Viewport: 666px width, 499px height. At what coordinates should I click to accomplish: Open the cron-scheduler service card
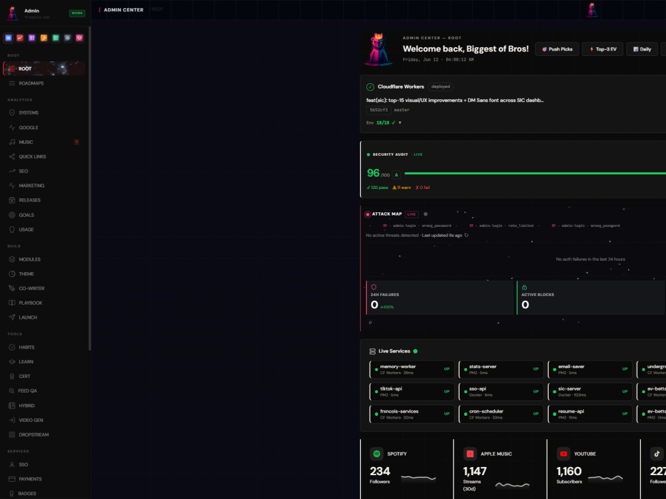[x=501, y=414]
